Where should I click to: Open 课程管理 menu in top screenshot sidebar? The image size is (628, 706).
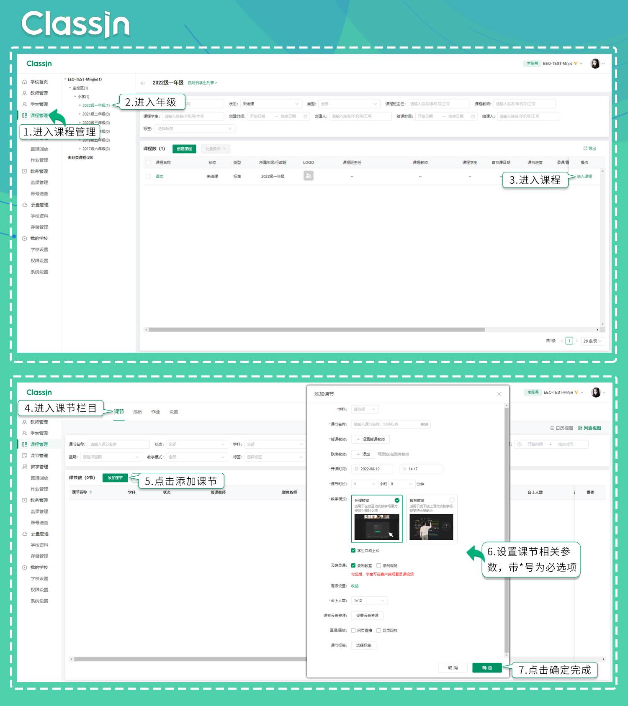pos(39,116)
